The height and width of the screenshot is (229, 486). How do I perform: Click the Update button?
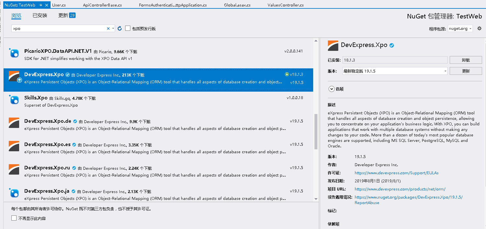coord(466,71)
